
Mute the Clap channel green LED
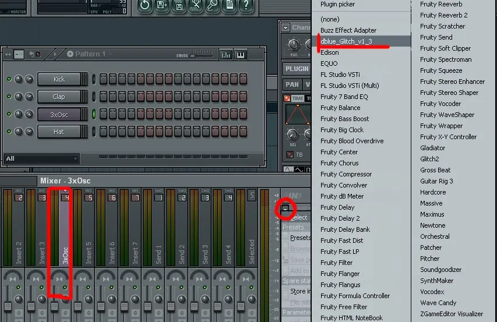pos(9,97)
